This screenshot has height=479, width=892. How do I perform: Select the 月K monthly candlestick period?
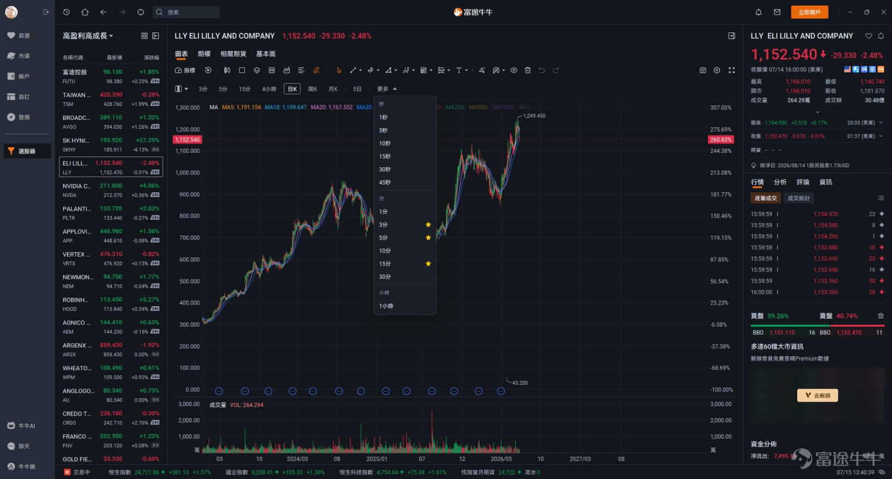tap(333, 89)
